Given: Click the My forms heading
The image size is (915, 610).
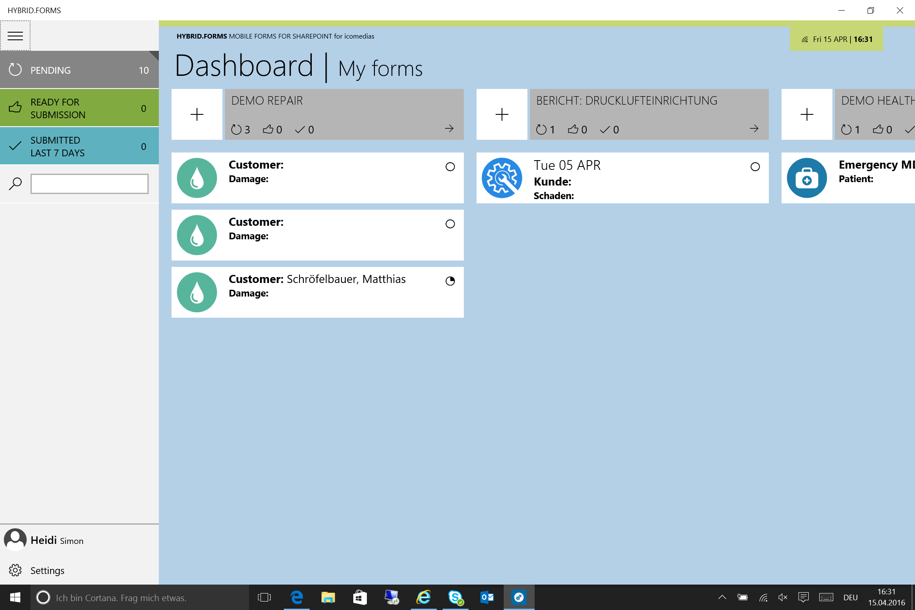Looking at the screenshot, I should coord(380,69).
